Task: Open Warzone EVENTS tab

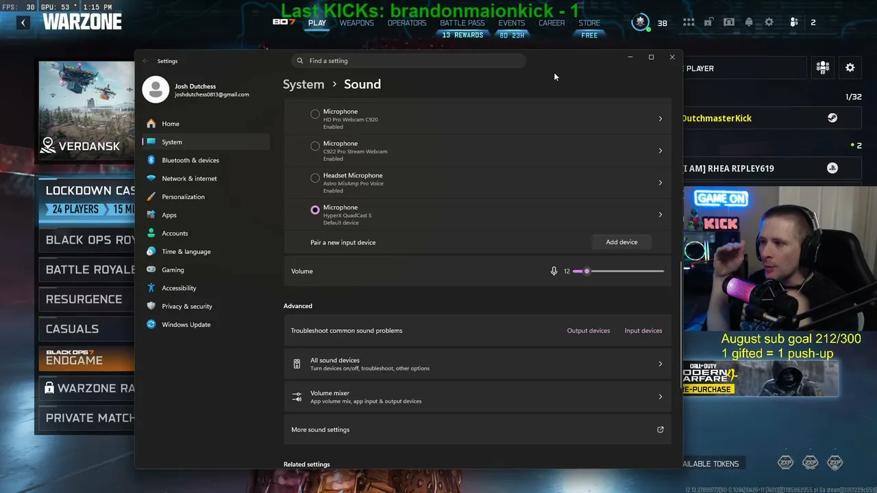Action: pyautogui.click(x=512, y=23)
